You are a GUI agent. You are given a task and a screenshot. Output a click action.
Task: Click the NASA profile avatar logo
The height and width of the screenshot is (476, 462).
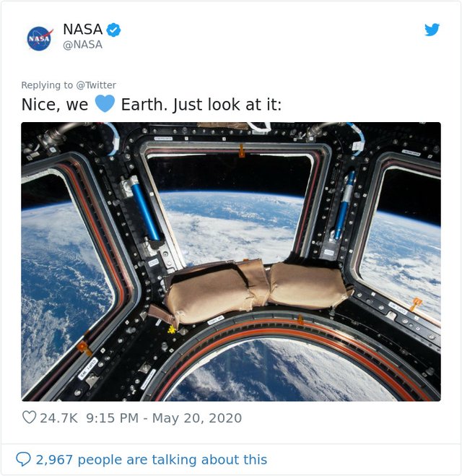[x=40, y=38]
